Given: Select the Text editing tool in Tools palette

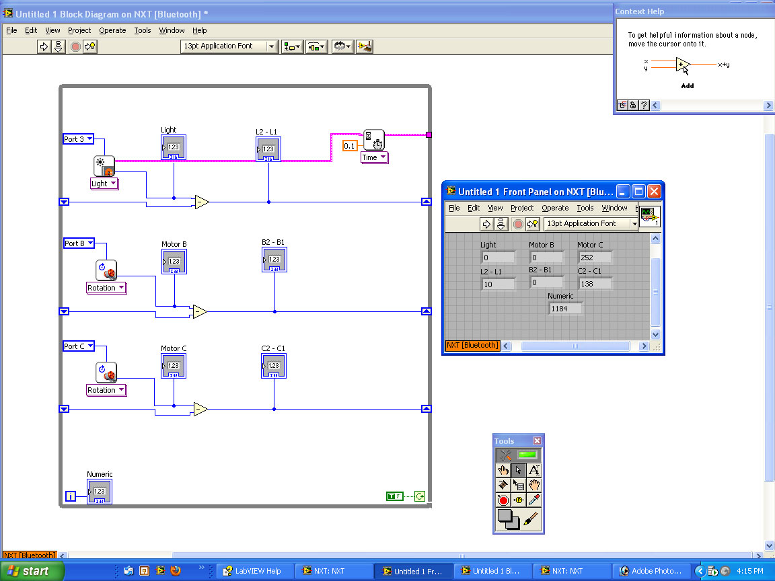Looking at the screenshot, I should [534, 470].
